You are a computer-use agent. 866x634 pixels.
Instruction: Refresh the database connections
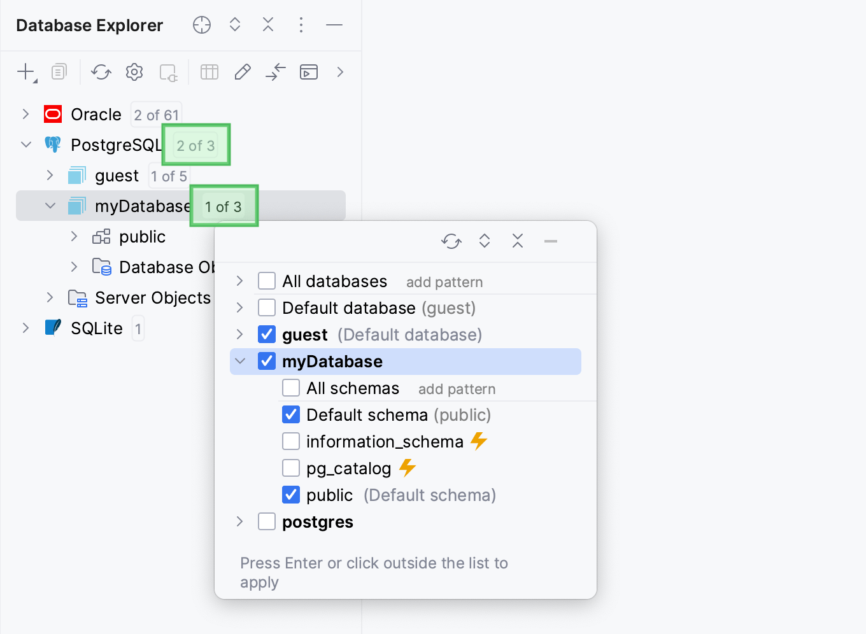pos(101,72)
